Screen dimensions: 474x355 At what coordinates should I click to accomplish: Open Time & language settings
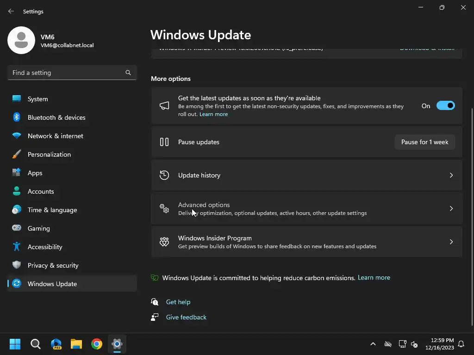click(72, 209)
